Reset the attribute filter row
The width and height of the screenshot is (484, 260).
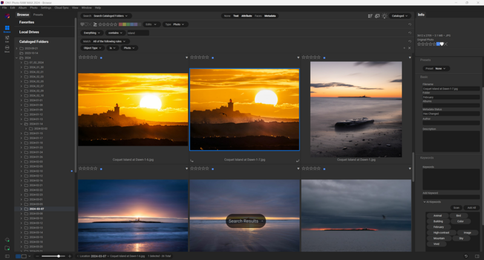pyautogui.click(x=410, y=24)
